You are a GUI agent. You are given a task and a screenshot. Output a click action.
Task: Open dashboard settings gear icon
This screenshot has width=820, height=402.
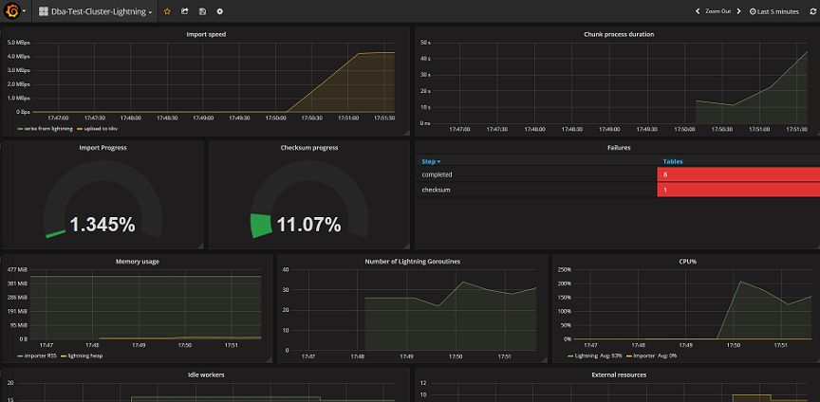[220, 11]
